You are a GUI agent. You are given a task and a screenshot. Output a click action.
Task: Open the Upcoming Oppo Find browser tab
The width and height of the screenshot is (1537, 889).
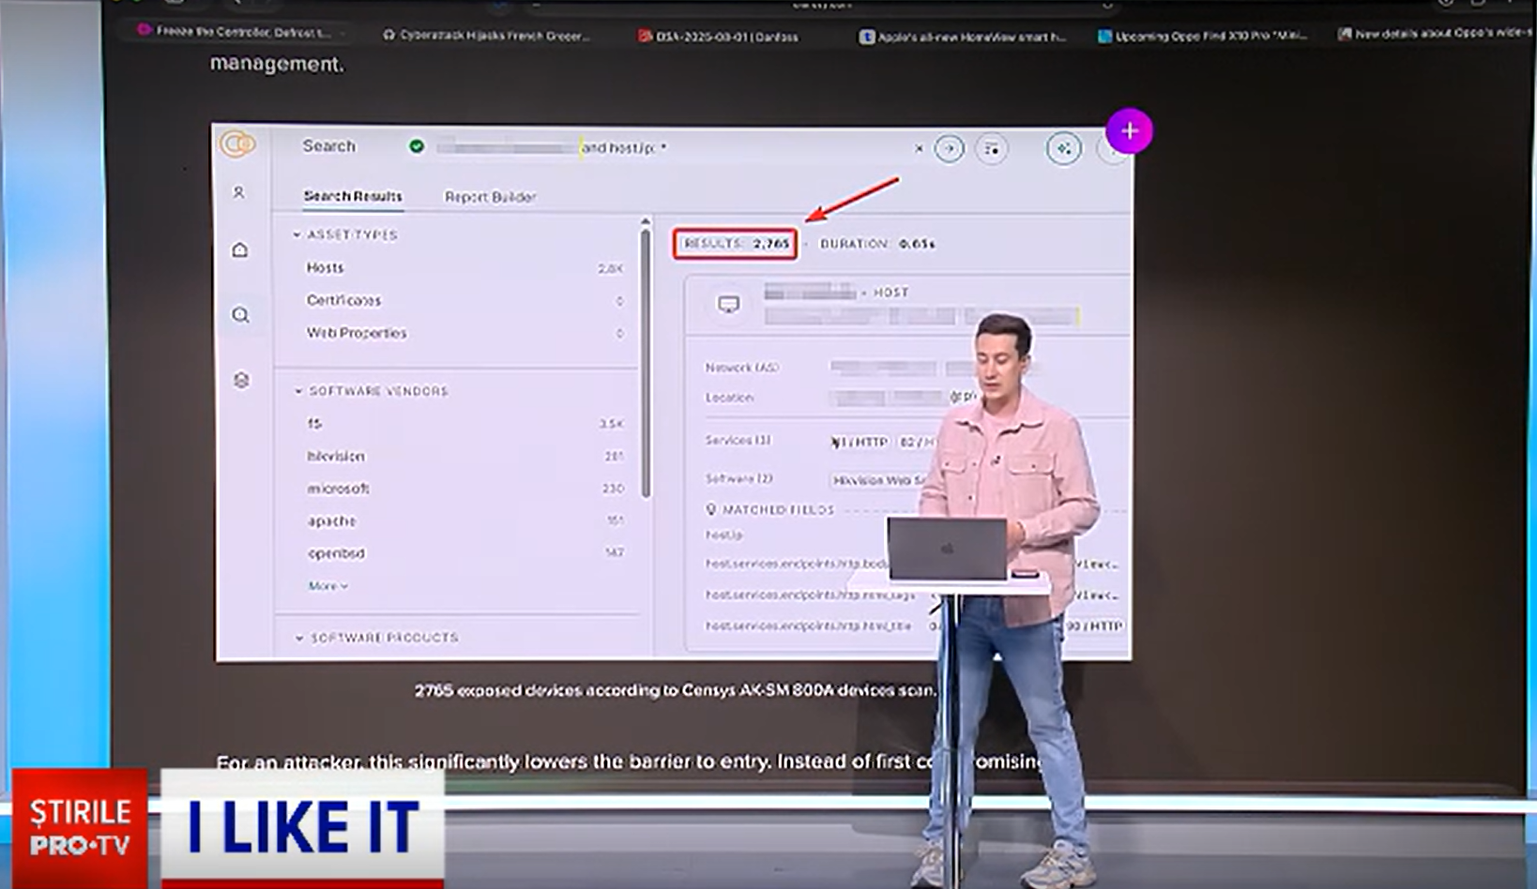pos(1203,37)
